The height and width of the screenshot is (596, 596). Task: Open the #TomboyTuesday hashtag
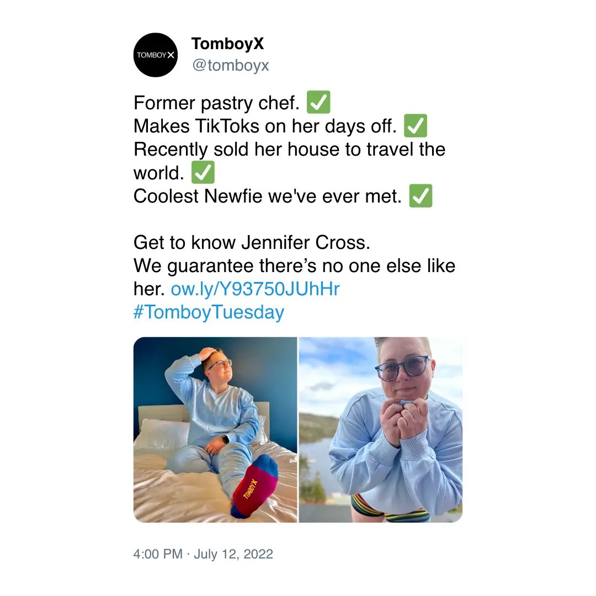209,312
